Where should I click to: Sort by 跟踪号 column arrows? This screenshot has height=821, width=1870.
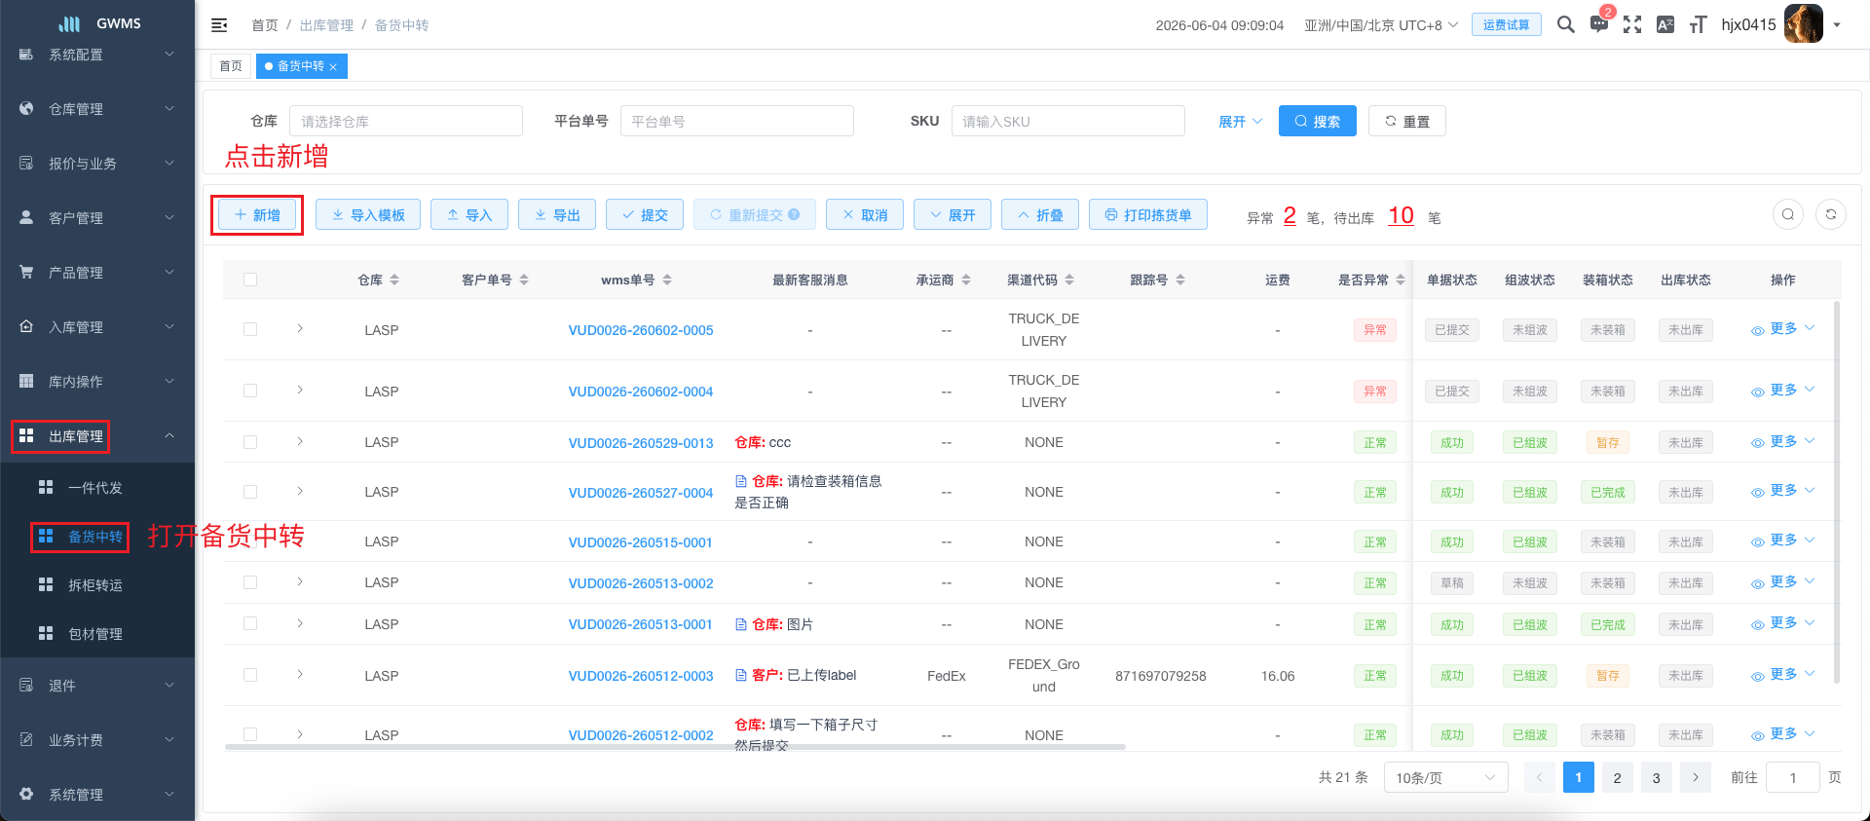(1180, 280)
